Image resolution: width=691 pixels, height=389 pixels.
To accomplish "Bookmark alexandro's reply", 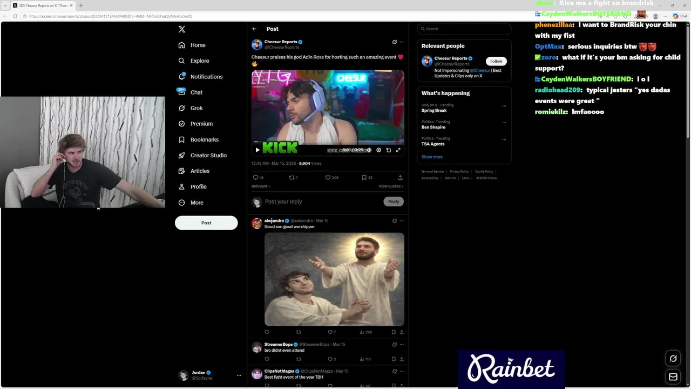I will pyautogui.click(x=394, y=332).
